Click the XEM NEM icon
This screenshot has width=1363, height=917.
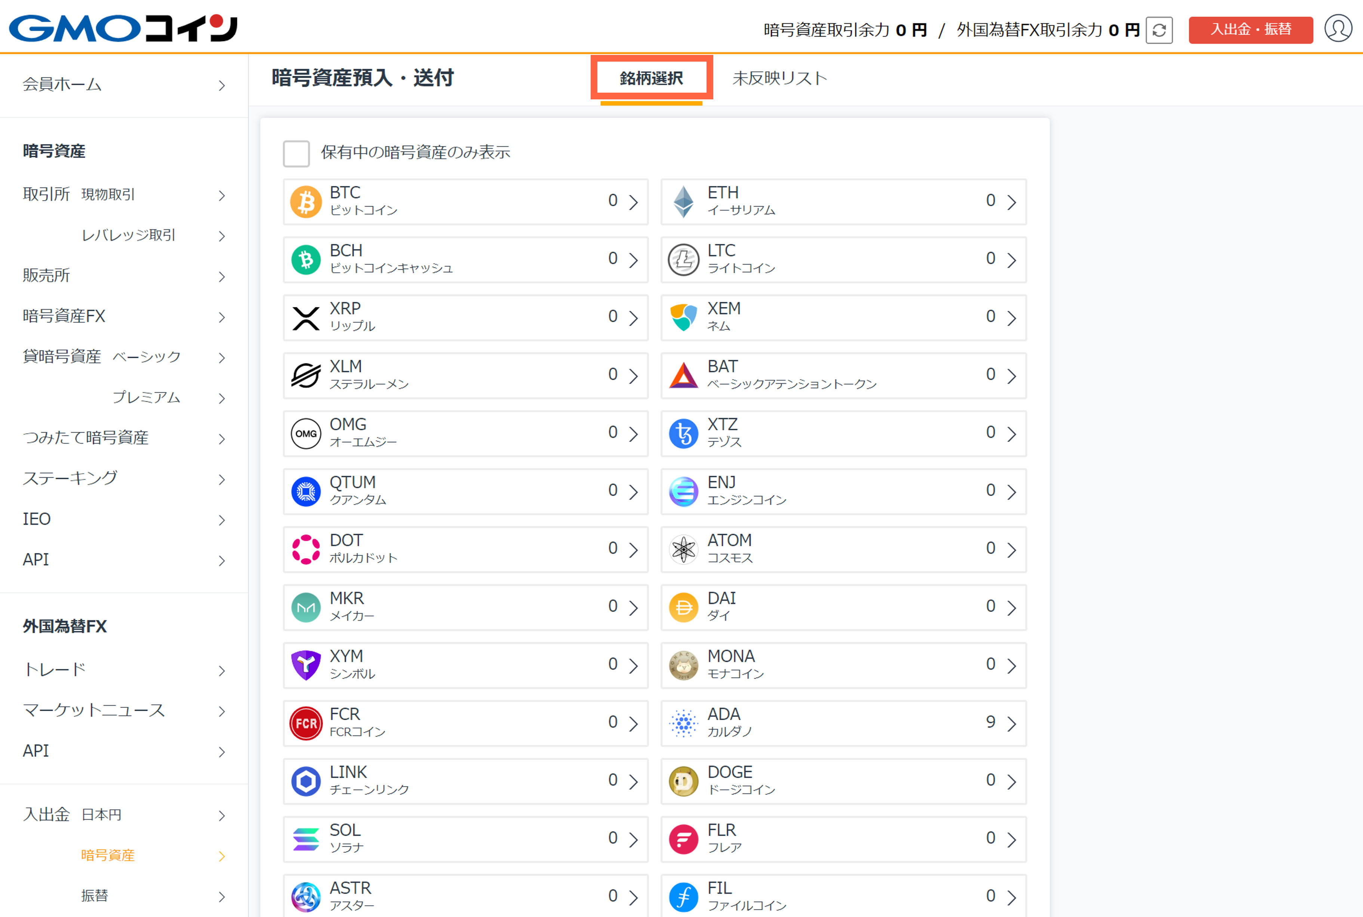[683, 317]
